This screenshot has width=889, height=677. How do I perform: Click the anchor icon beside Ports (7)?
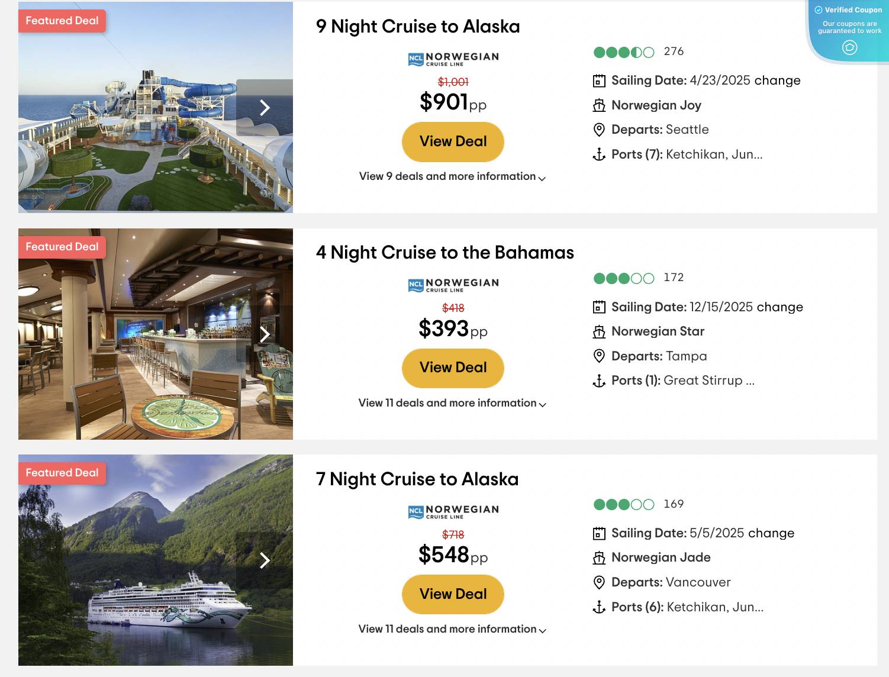click(x=599, y=154)
